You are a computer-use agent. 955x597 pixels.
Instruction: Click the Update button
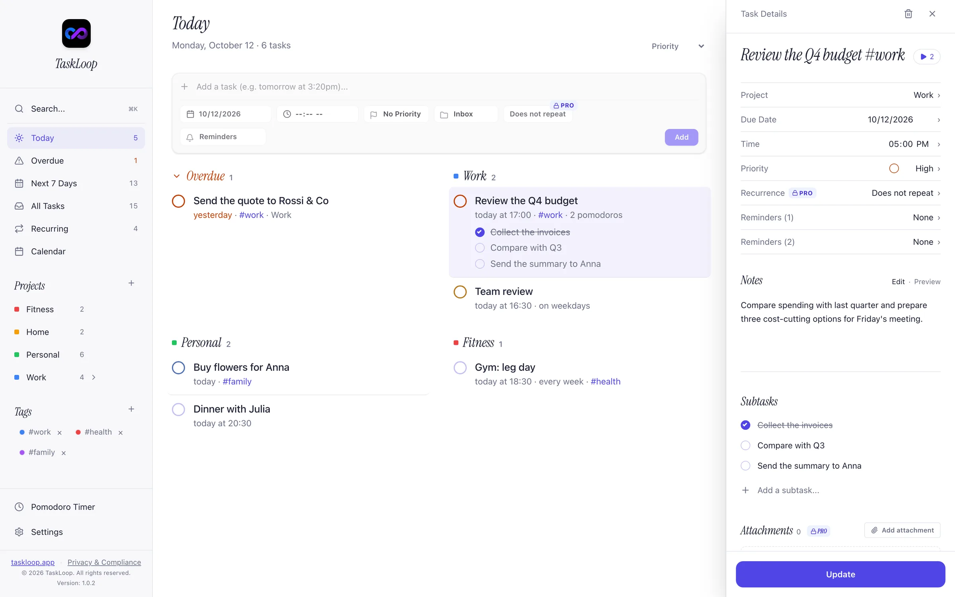click(840, 574)
